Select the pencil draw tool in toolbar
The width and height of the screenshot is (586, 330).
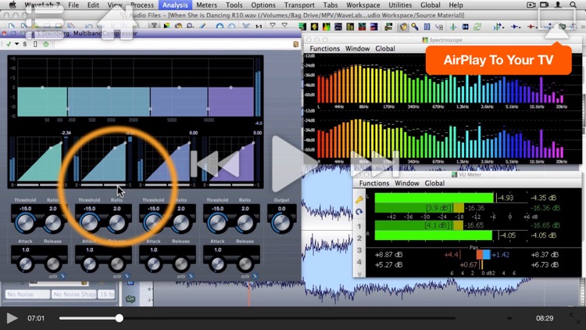point(202,26)
